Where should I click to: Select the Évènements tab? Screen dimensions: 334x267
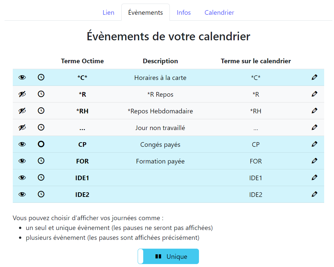tap(146, 13)
